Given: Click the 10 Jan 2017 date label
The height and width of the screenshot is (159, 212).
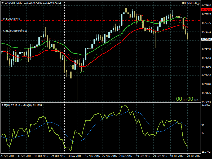Looking at the screenshot, I should pos(177,156).
